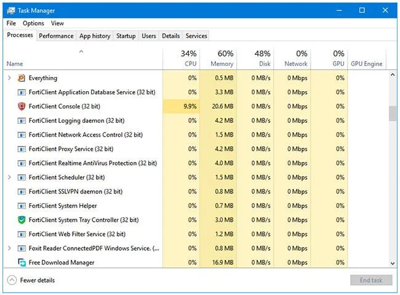Click the 16.9 MB memory value
Viewport: 400px width, 295px height.
pos(223,262)
